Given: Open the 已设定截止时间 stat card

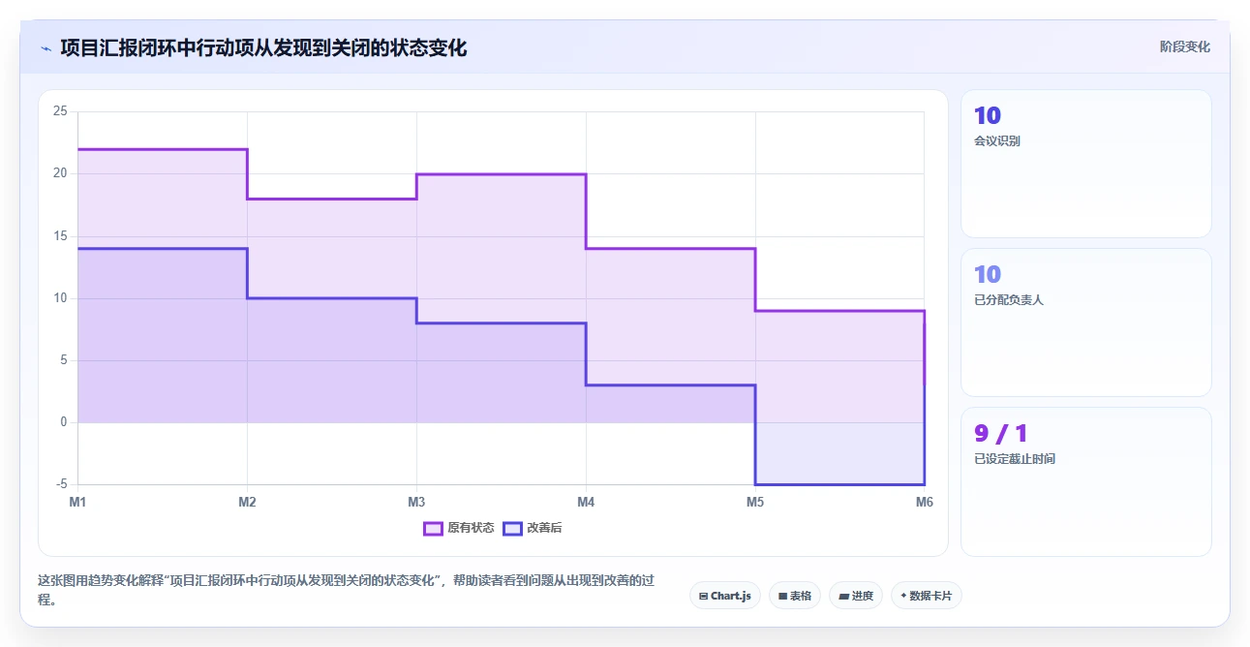Looking at the screenshot, I should (x=1085, y=481).
